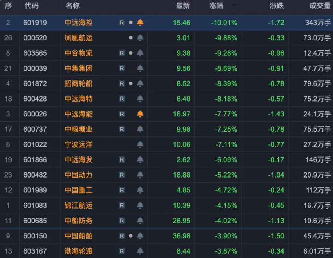Click the R badge for 招商轮船
The width and height of the screenshot is (333, 258).
122,84
